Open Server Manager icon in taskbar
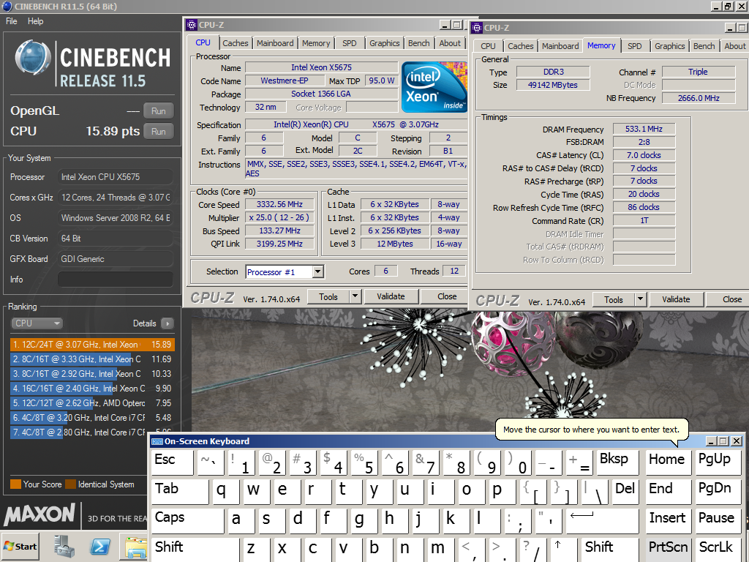The width and height of the screenshot is (749, 562). 64,546
